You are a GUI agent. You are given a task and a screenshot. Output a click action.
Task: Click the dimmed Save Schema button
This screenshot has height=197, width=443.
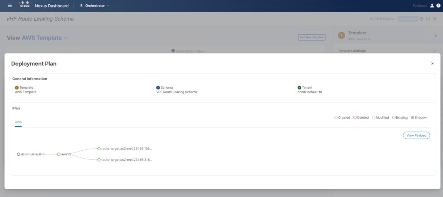click(408, 19)
